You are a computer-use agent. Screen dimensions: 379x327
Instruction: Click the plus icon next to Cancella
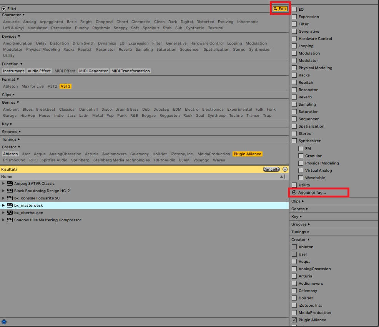(285, 169)
